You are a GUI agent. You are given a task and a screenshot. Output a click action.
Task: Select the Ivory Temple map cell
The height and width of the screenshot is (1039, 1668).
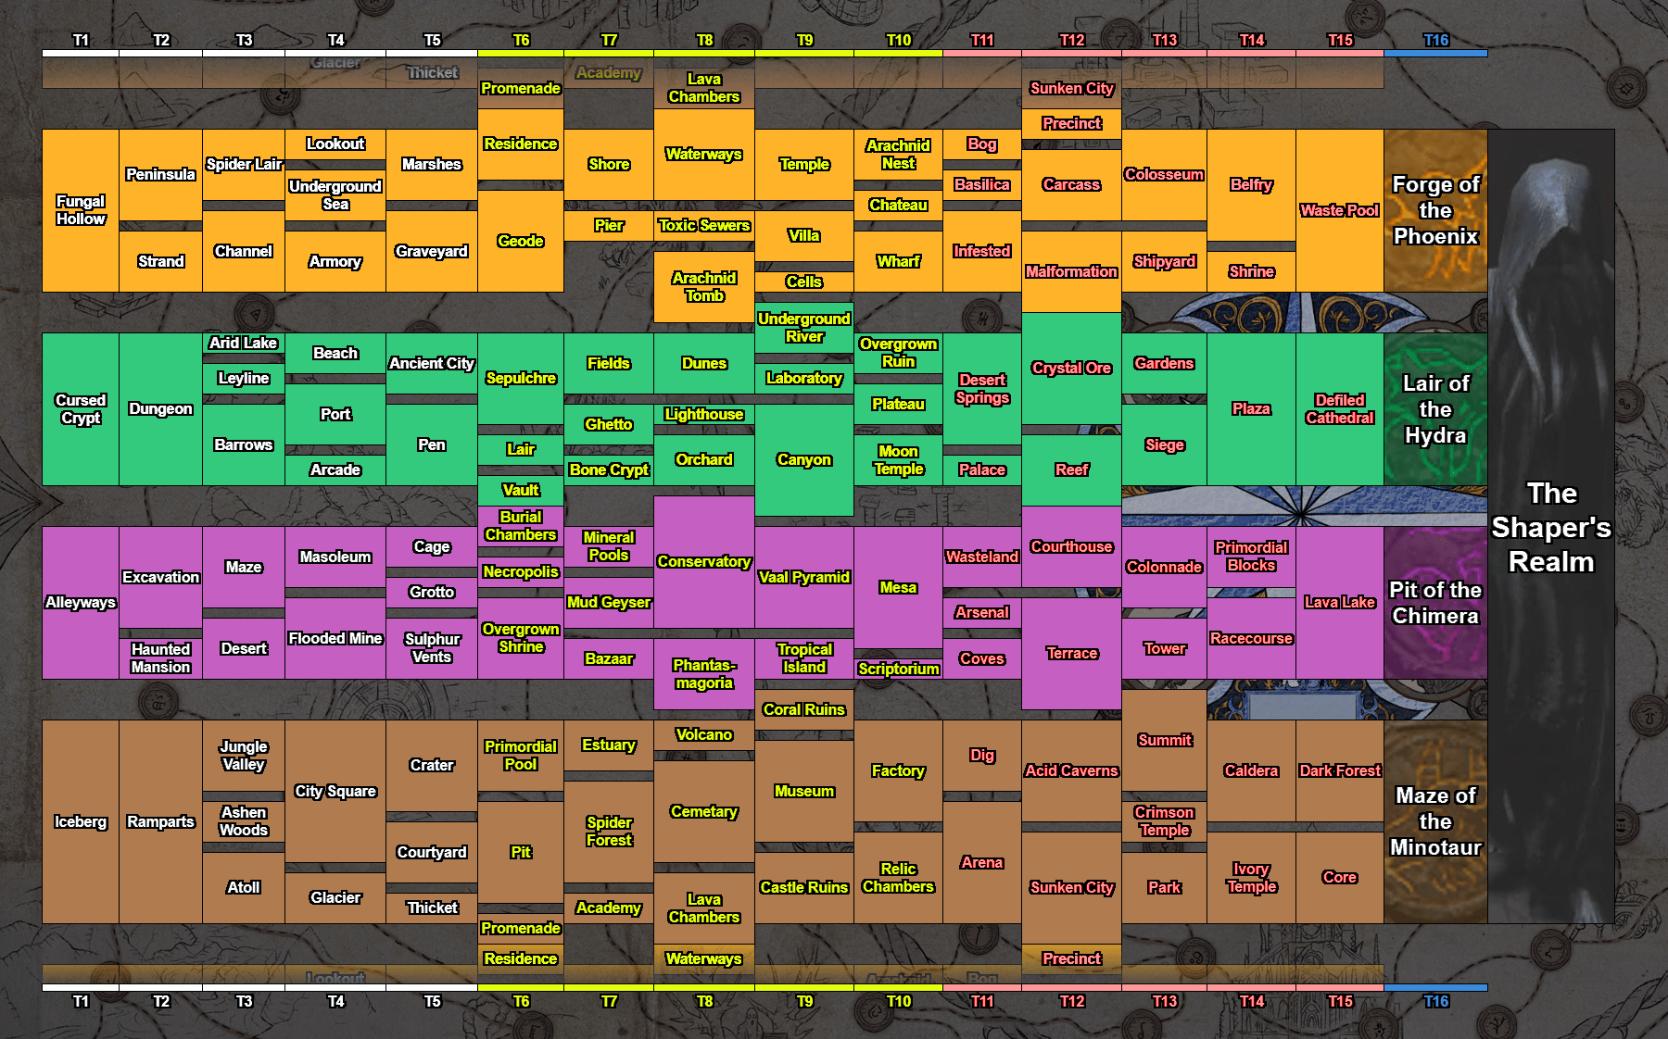pos(1251,878)
